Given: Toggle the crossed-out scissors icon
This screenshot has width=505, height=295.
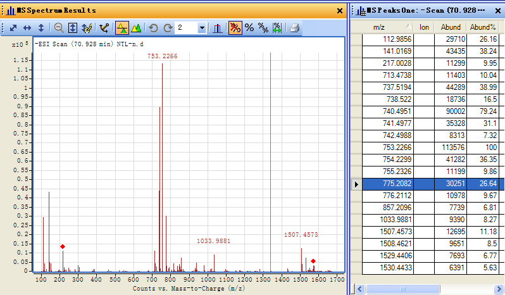Looking at the screenshot, I should point(235,28).
